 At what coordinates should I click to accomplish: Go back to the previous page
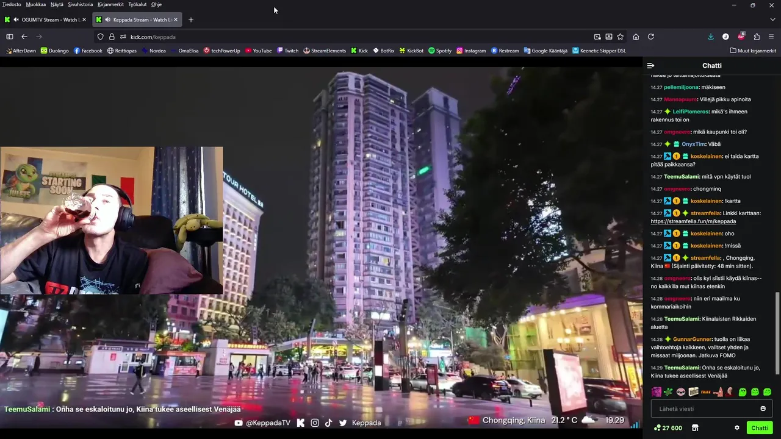click(x=24, y=37)
